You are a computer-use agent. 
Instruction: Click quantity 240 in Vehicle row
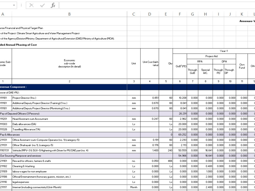click(166, 151)
